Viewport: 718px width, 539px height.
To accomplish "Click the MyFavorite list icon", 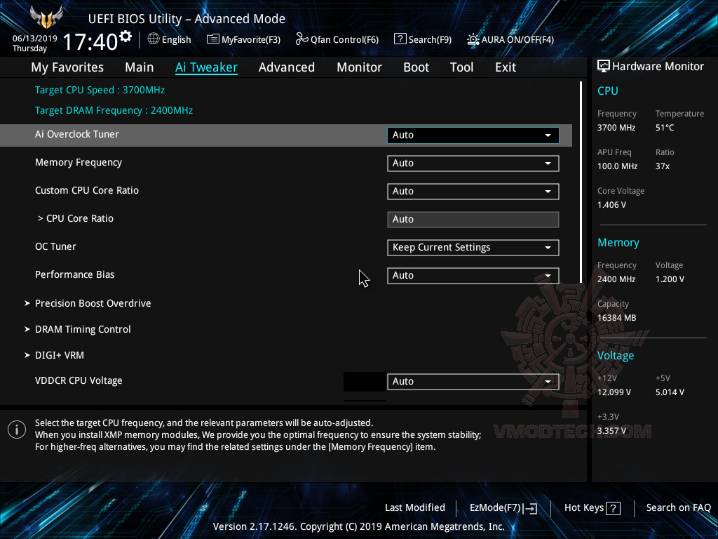I will [213, 39].
